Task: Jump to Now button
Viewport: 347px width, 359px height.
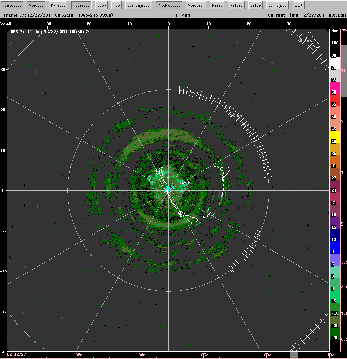Action: click(x=116, y=5)
